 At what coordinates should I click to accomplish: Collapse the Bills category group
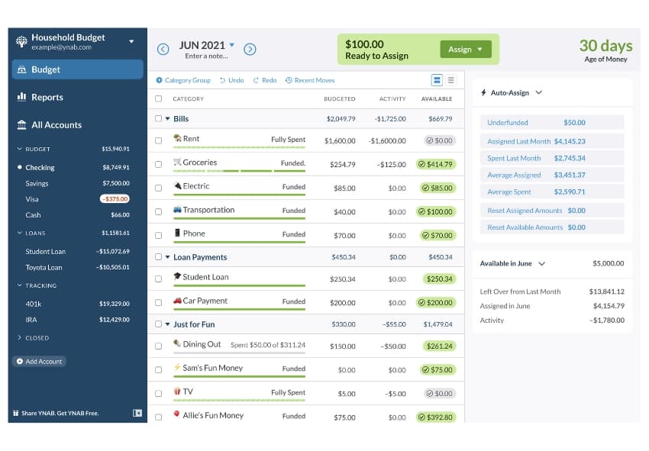pyautogui.click(x=170, y=119)
